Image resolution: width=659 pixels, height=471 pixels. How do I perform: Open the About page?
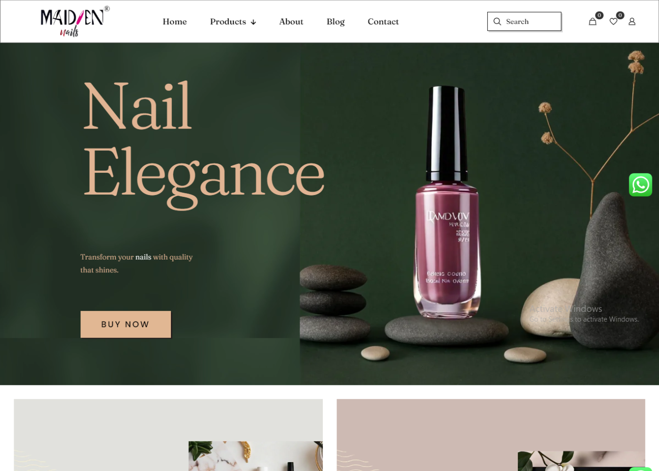coord(291,22)
